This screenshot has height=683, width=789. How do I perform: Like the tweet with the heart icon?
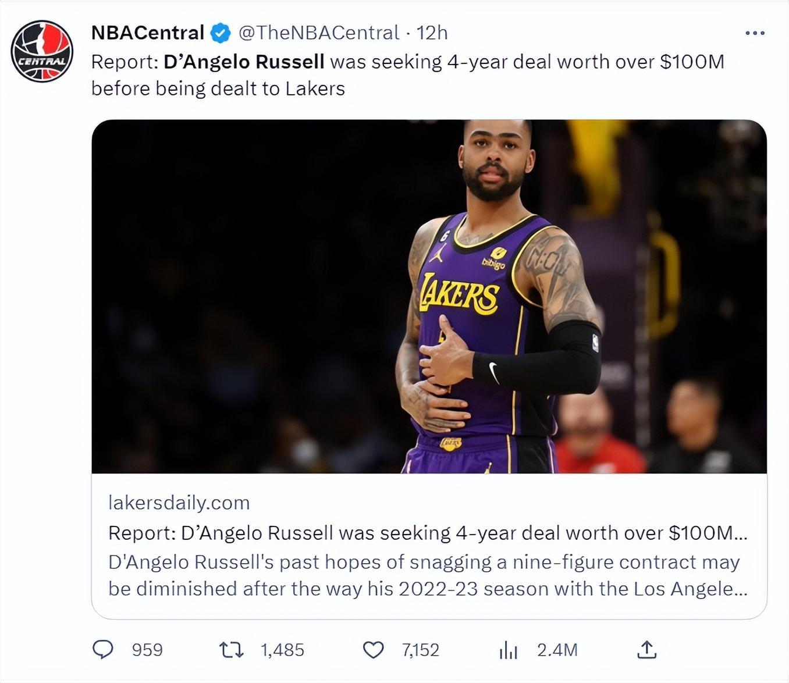pyautogui.click(x=373, y=649)
